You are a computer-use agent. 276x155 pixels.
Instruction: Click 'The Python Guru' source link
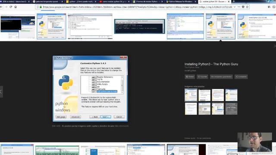[192, 67]
